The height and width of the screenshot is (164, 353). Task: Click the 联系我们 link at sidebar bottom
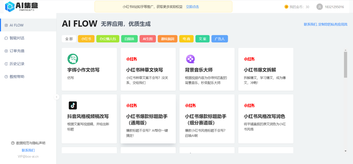tap(28, 150)
